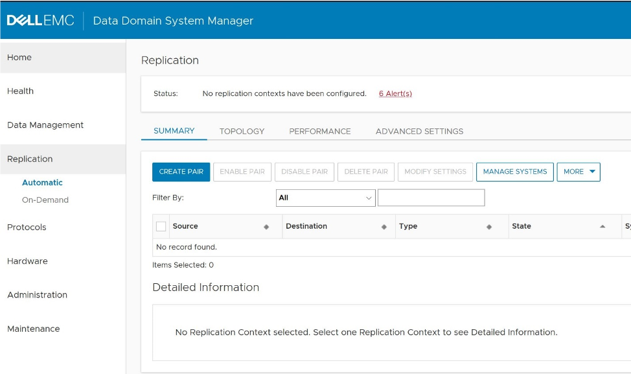This screenshot has width=631, height=374.
Task: Go to Health in the sidebar
Action: [20, 91]
